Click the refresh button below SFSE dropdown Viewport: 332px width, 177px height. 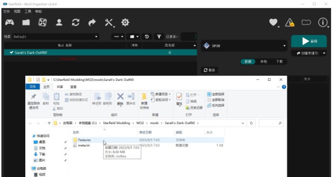pyautogui.click(x=209, y=70)
